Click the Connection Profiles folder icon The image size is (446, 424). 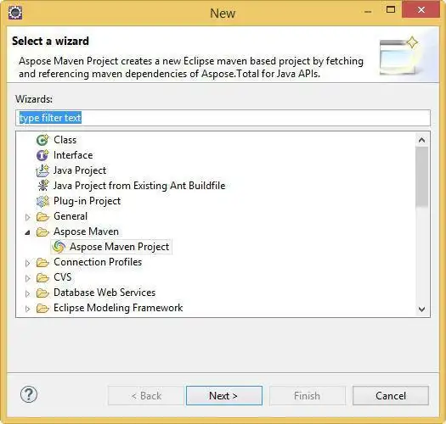(42, 262)
